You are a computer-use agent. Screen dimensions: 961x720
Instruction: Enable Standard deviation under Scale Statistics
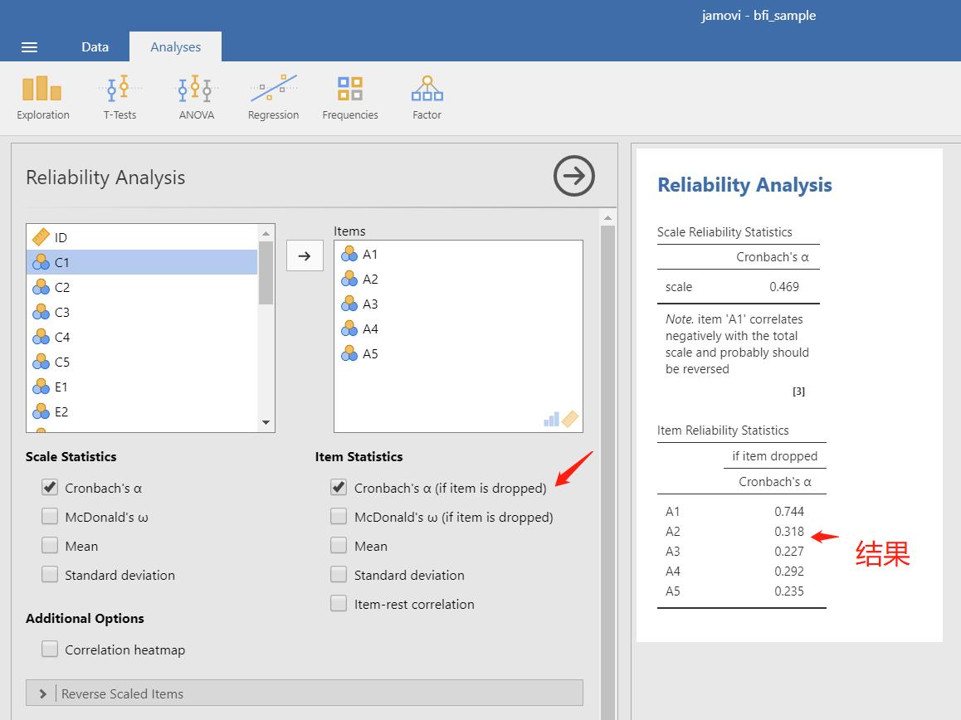pos(50,575)
